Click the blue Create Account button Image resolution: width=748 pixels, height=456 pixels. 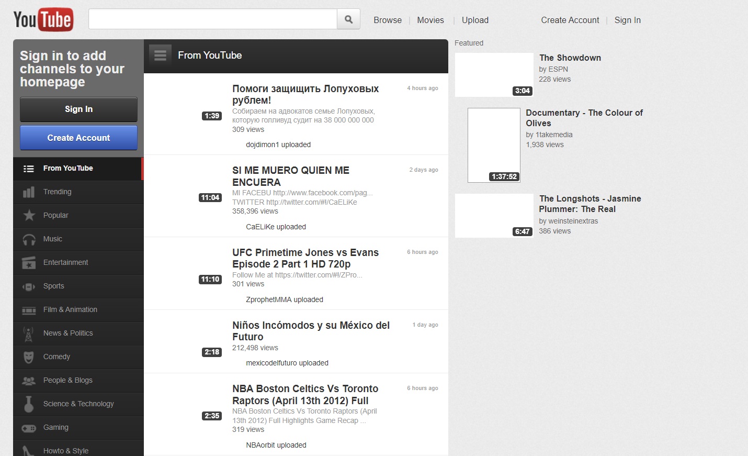78,138
